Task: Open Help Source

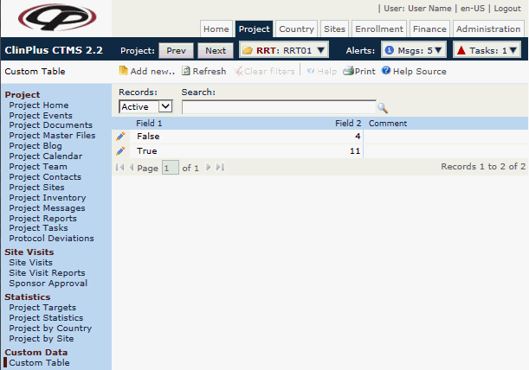Action: pos(413,71)
